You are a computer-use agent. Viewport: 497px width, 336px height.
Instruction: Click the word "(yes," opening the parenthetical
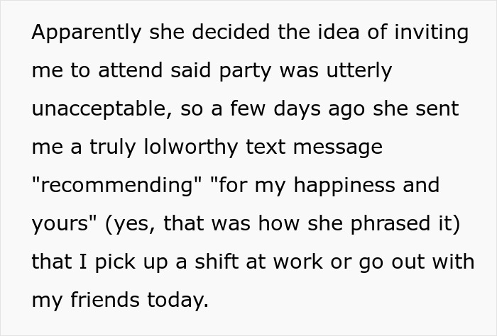pyautogui.click(x=130, y=224)
